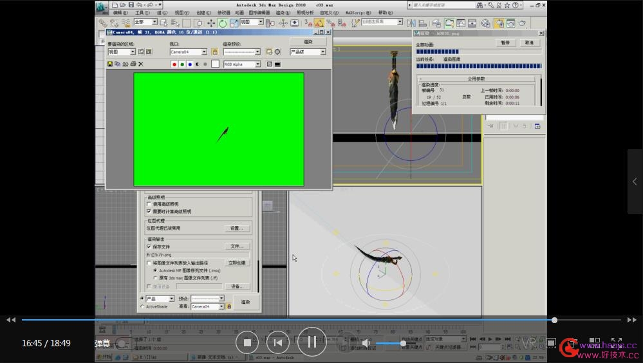Toggle the green channel button

tap(182, 64)
